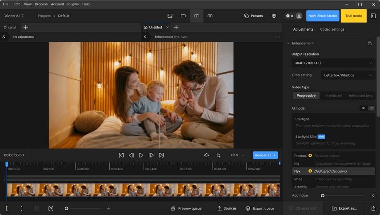Screen dimensions: 380x215
Task: Click the Export as button
Action: [x=344, y=208]
